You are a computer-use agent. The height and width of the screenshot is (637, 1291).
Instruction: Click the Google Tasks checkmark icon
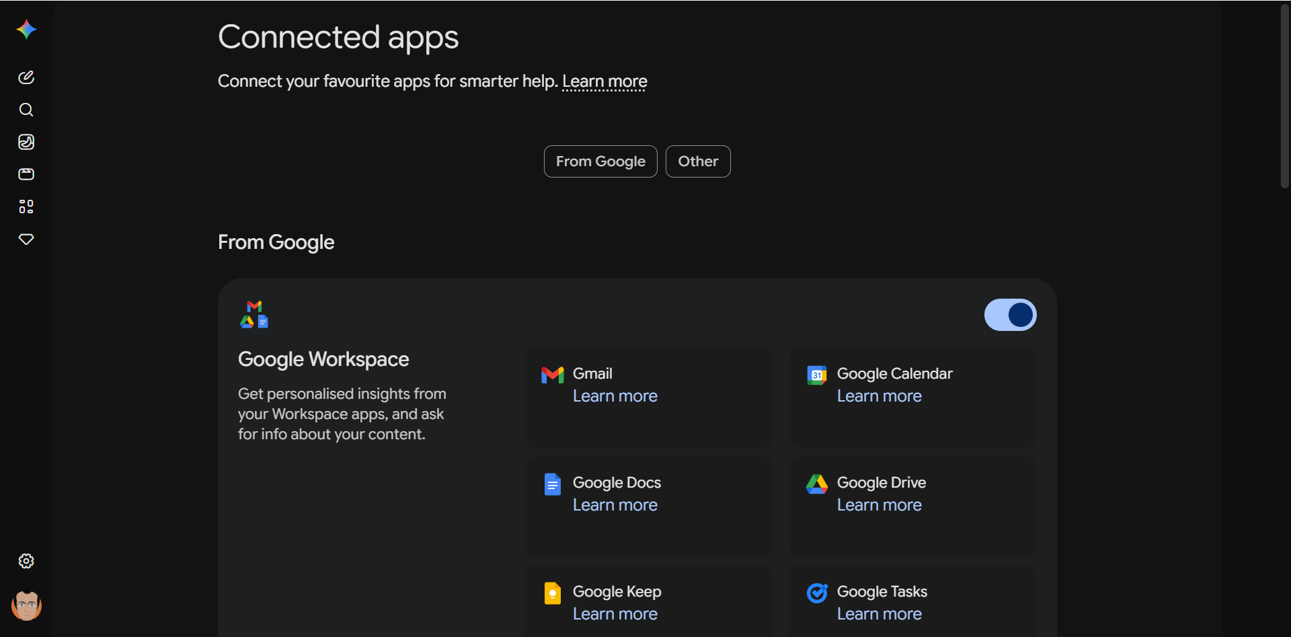click(817, 593)
